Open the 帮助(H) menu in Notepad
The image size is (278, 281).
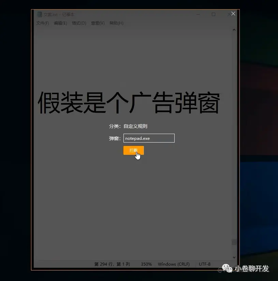pos(116,23)
